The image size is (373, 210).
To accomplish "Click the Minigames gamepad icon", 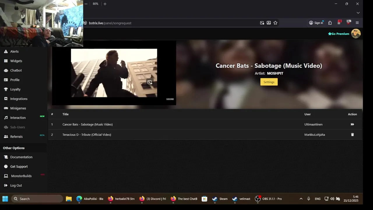I will coord(6,108).
